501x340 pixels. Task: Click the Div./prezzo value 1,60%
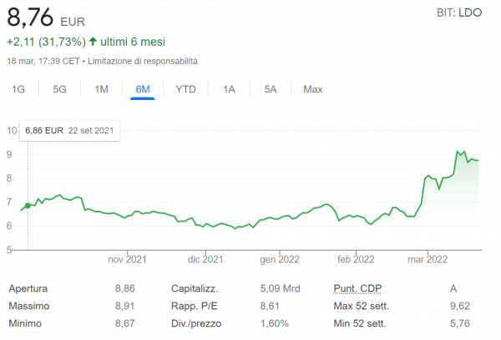click(276, 323)
